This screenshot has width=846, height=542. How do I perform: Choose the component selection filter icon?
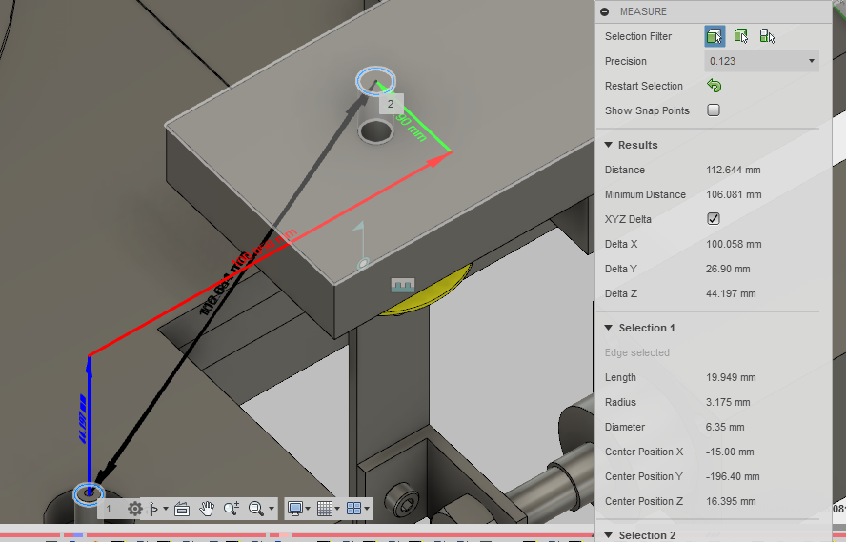coord(767,36)
